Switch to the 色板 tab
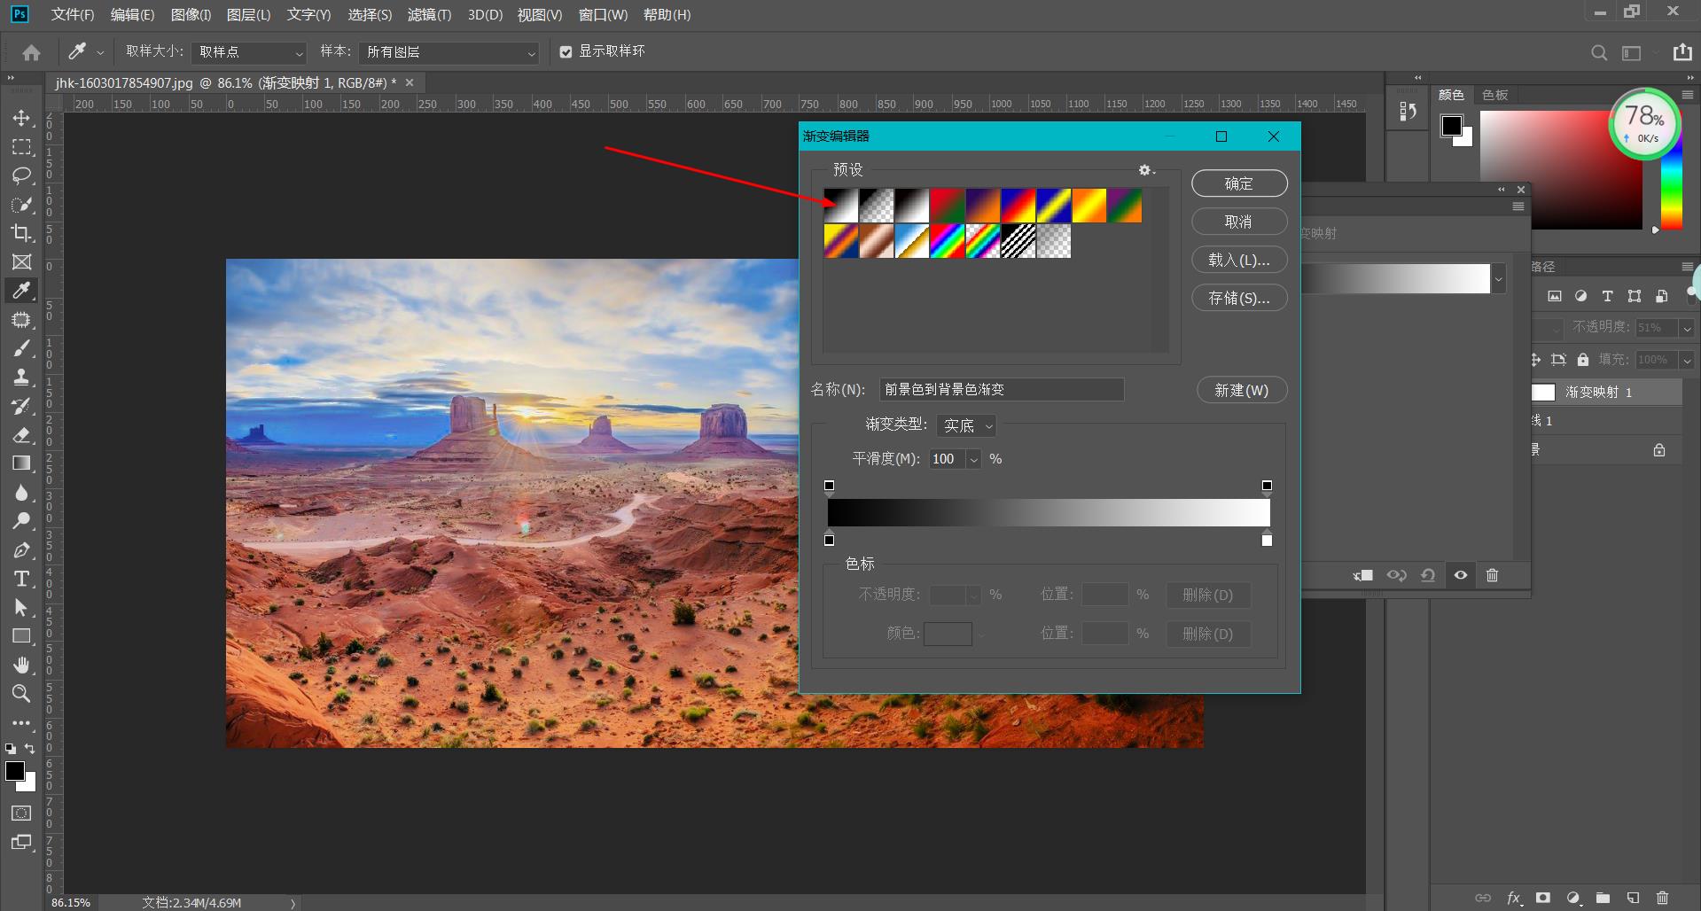The image size is (1701, 911). coord(1494,95)
